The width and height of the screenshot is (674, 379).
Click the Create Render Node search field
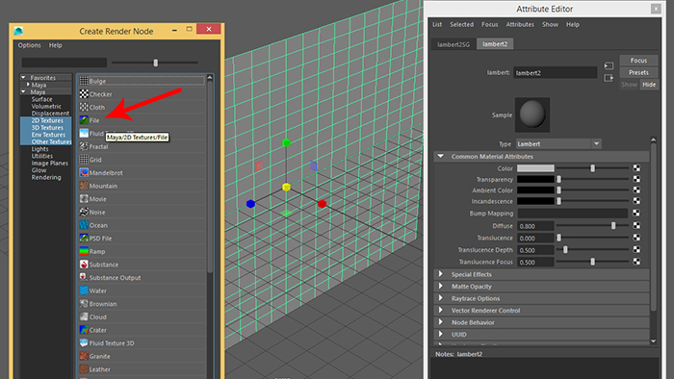point(65,63)
